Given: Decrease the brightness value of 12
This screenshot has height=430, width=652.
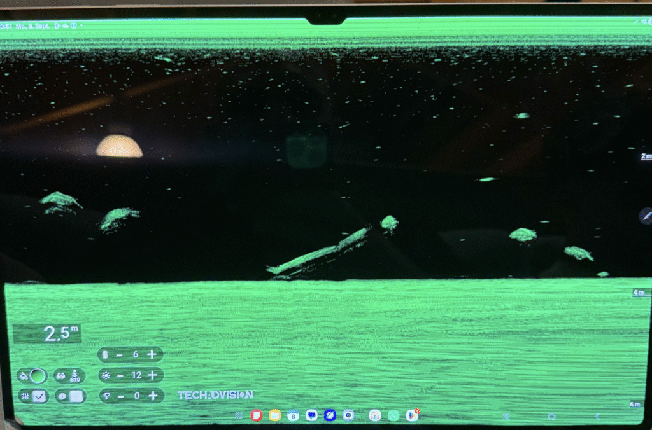Looking at the screenshot, I should click(120, 376).
